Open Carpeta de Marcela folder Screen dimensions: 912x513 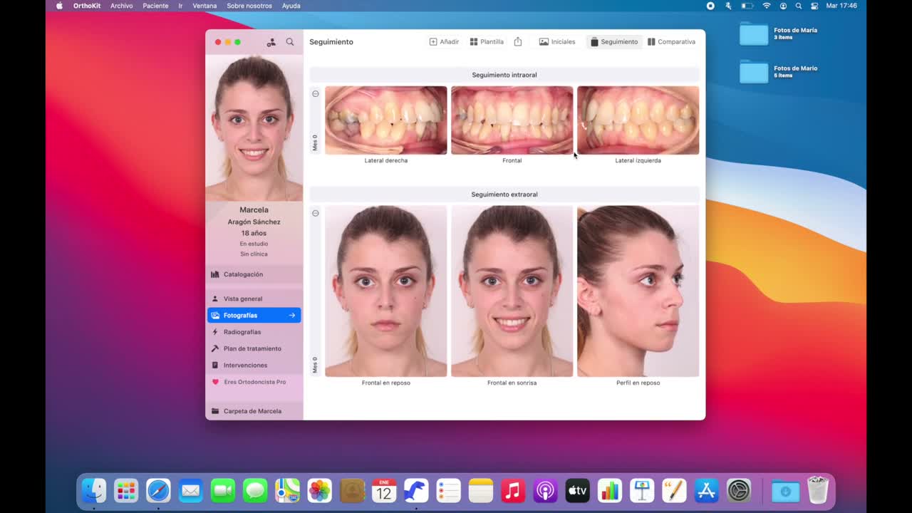[254, 411]
